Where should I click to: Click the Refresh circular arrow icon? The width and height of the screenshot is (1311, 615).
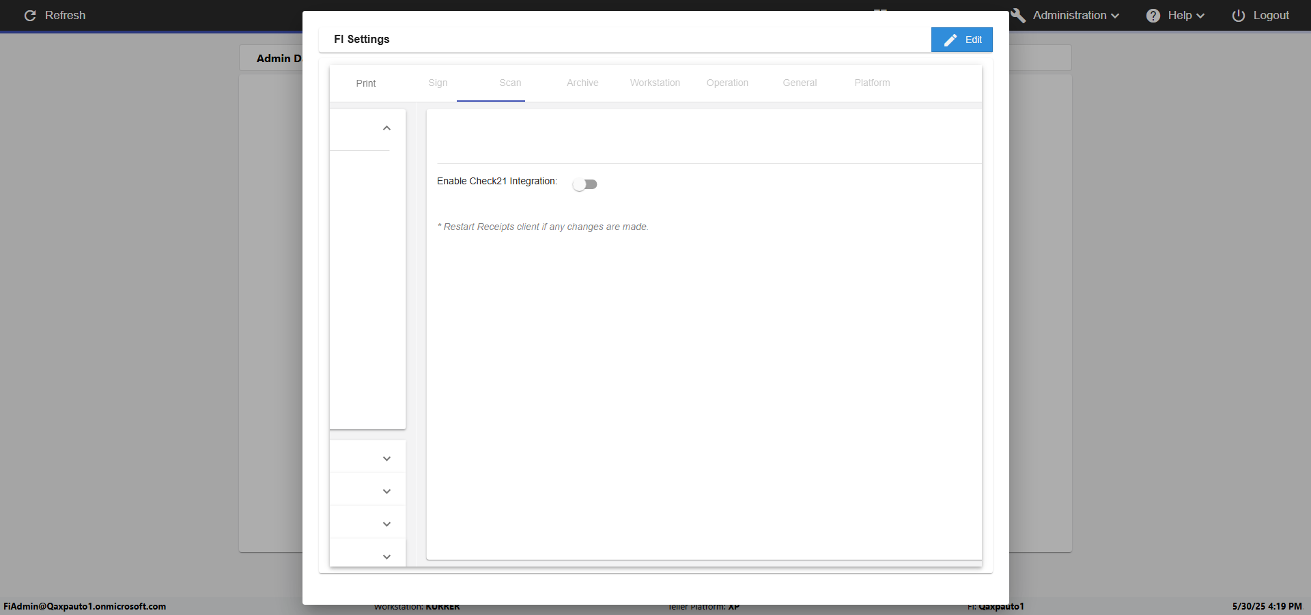[x=30, y=15]
